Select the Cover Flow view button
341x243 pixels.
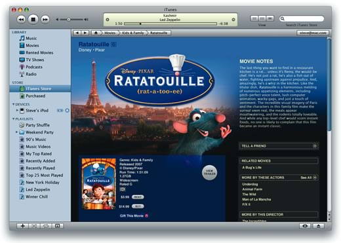270,18
